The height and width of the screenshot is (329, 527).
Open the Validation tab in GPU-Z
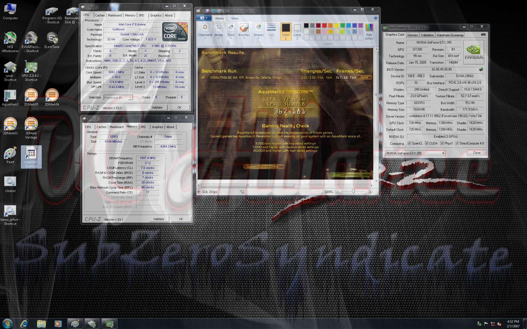tap(427, 35)
